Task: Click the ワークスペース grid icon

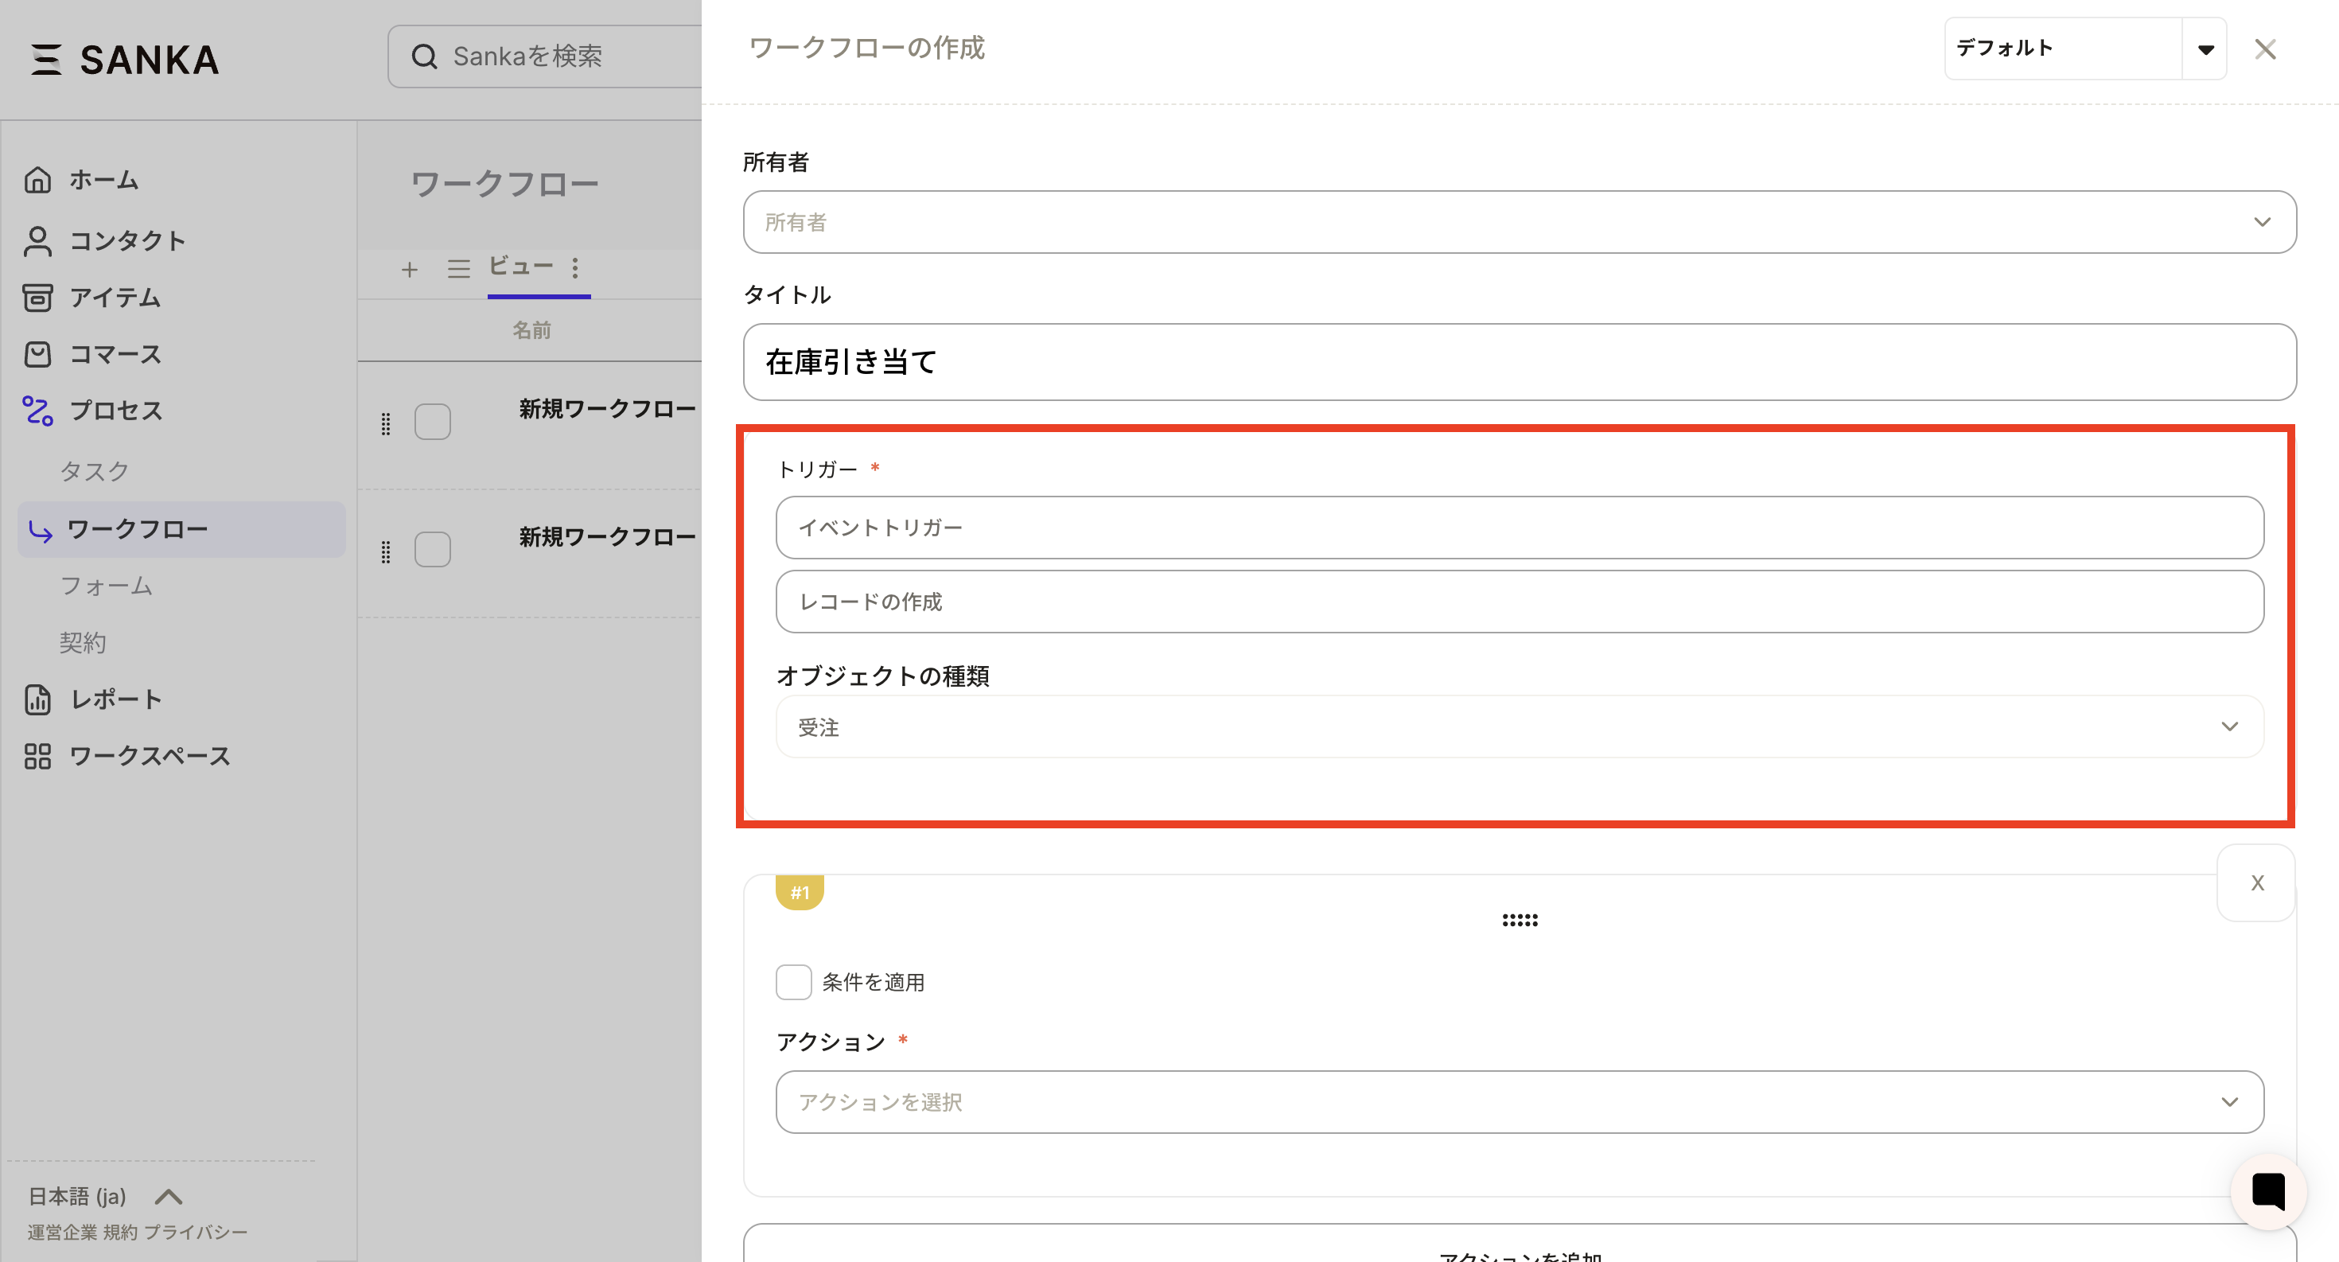Action: click(x=37, y=756)
